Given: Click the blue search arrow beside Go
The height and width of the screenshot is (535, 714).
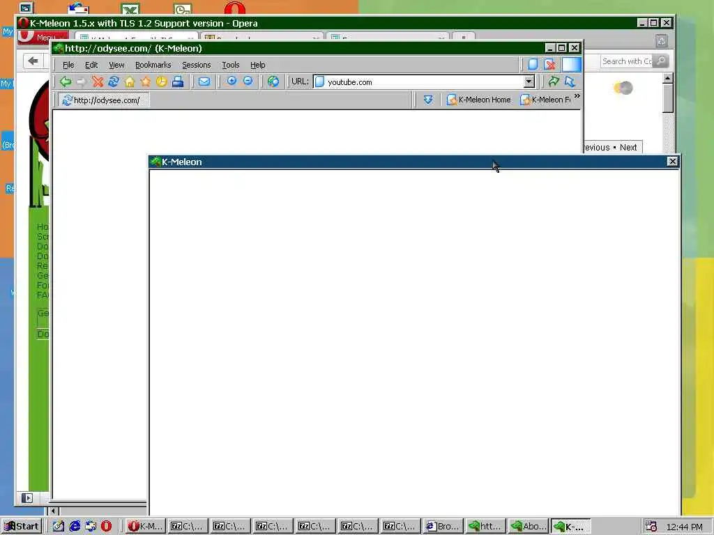Looking at the screenshot, I should (x=570, y=82).
